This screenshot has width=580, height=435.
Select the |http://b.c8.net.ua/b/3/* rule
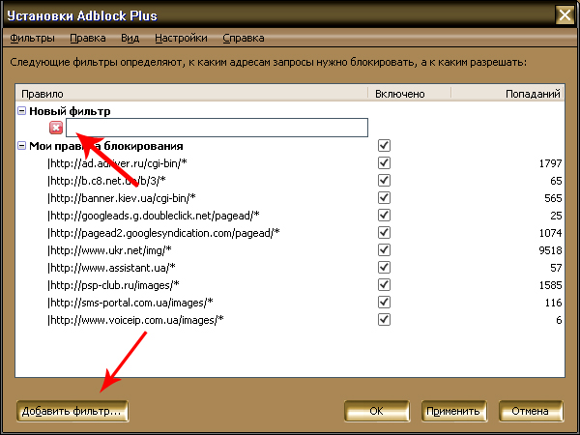pos(106,181)
